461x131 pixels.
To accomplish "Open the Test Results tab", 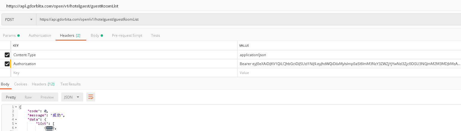I will click(70, 84).
